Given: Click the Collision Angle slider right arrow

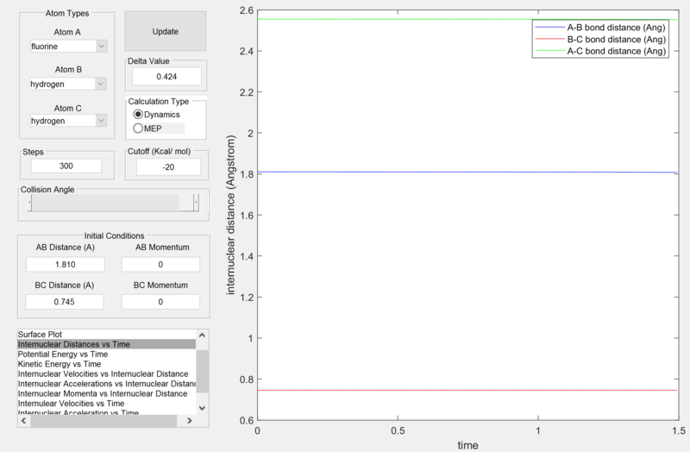Looking at the screenshot, I should (197, 203).
